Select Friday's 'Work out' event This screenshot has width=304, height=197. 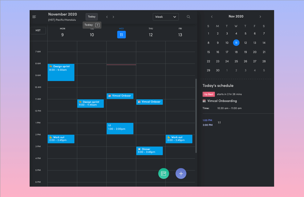pyautogui.click(x=179, y=139)
